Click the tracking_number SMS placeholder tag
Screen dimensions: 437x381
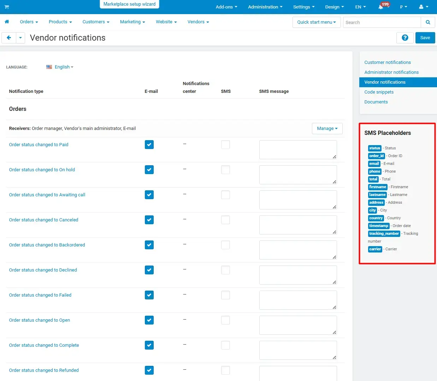[384, 234]
